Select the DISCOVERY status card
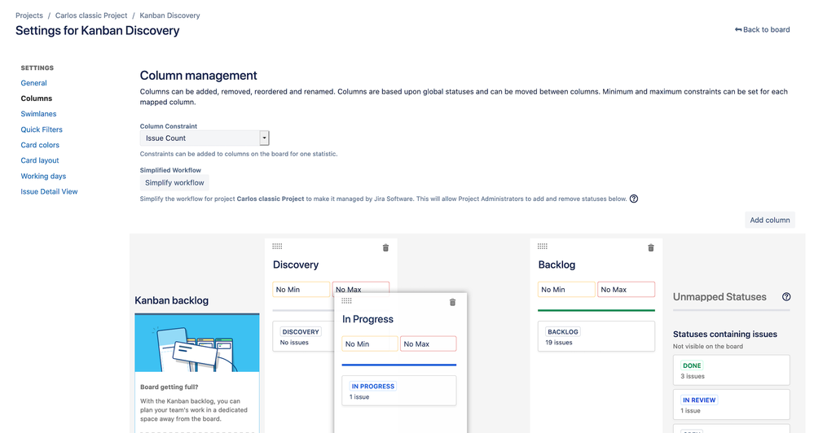 pos(304,336)
